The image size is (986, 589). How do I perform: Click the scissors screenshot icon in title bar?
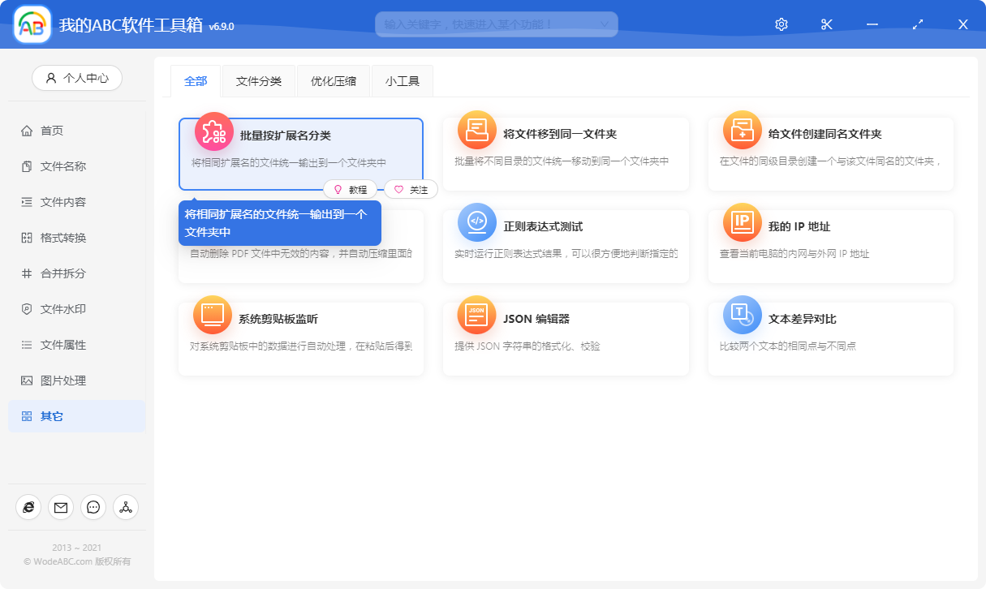[x=826, y=24]
